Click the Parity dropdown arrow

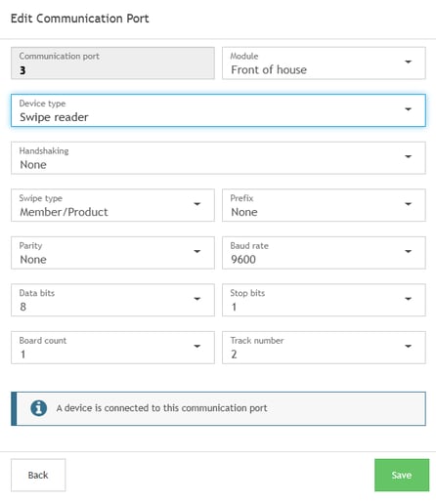196,251
